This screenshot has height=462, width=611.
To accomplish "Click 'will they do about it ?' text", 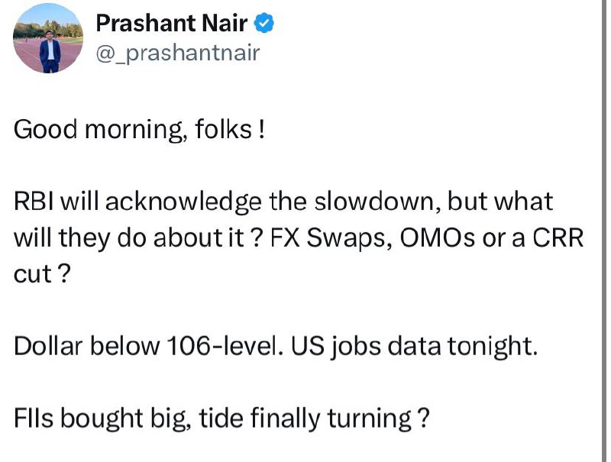I will [x=137, y=238].
